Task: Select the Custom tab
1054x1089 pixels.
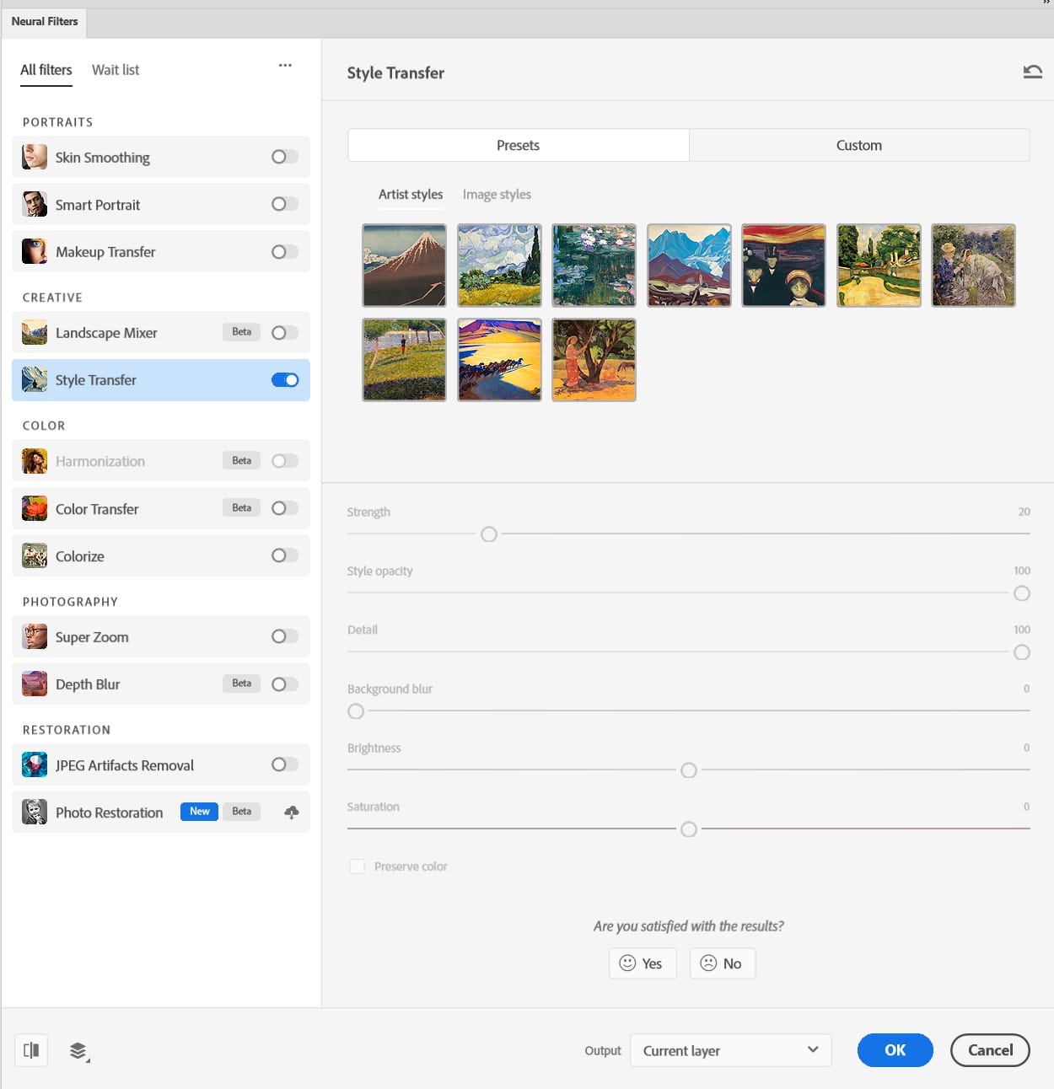Action: click(858, 145)
